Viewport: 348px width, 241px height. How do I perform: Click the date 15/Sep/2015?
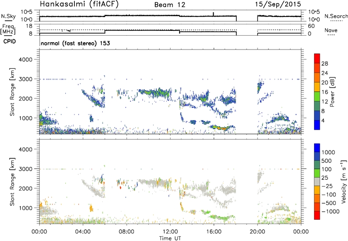coord(278,4)
